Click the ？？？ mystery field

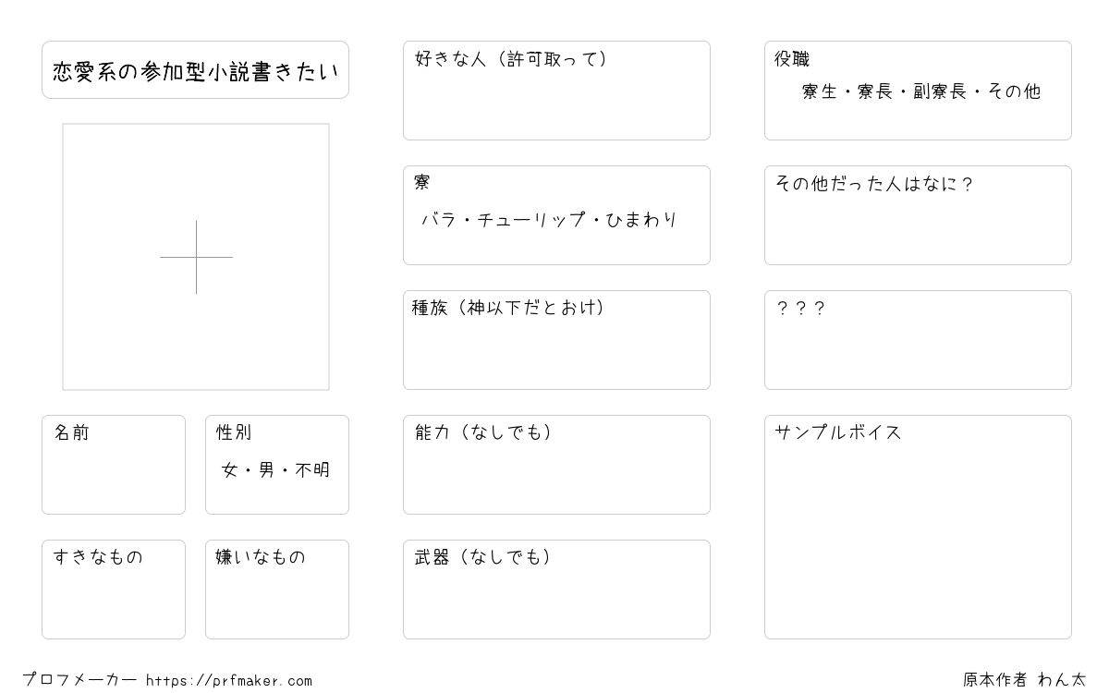pyautogui.click(x=918, y=340)
